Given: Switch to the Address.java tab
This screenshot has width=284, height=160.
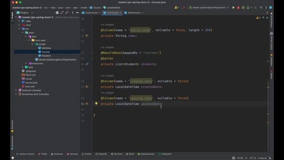Looking at the screenshot, I should 134,13.
